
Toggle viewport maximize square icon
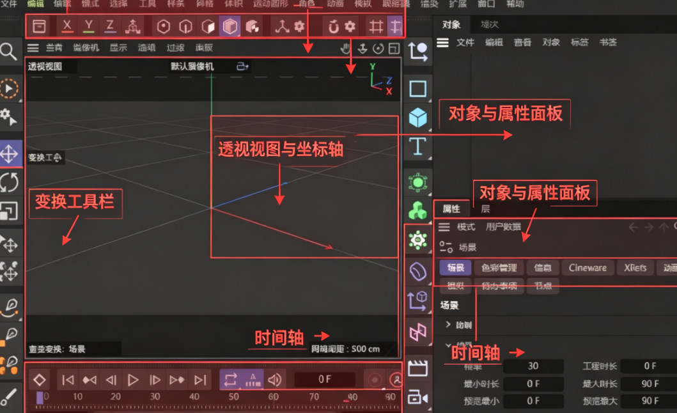click(394, 49)
